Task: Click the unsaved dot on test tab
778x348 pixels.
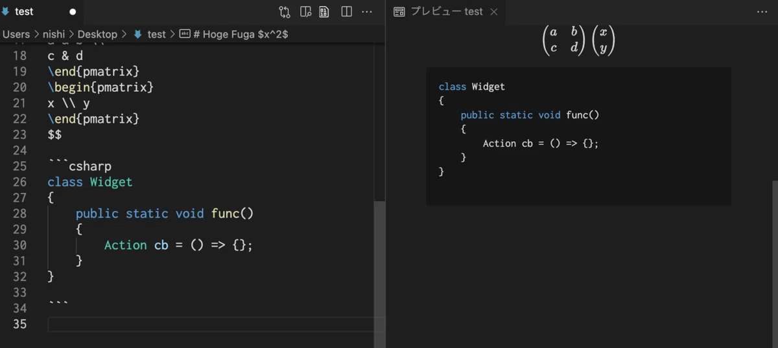Action: [73, 12]
